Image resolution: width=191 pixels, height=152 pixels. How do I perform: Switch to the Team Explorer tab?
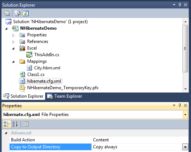(65, 96)
